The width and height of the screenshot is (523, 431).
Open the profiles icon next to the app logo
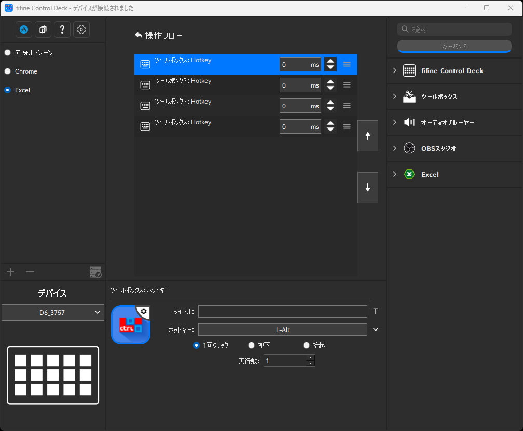click(43, 30)
